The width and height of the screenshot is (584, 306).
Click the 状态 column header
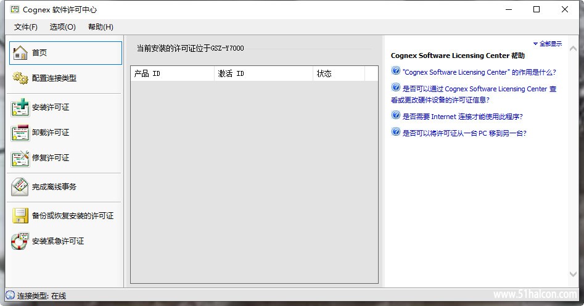tap(339, 74)
